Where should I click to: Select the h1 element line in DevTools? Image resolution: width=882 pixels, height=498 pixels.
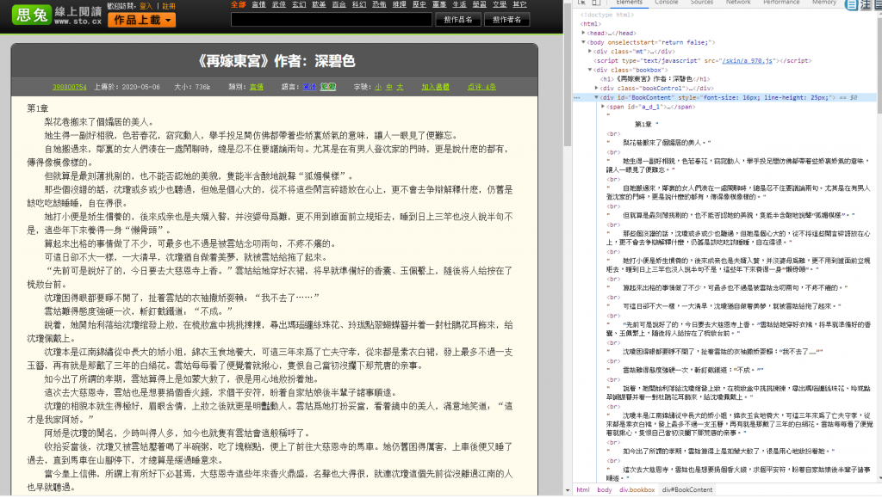point(655,79)
